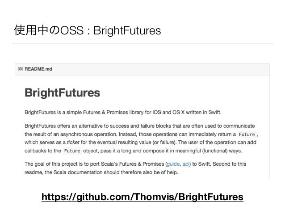Click the book icon beside README.md
This screenshot has height=214, width=285.
tap(21, 69)
